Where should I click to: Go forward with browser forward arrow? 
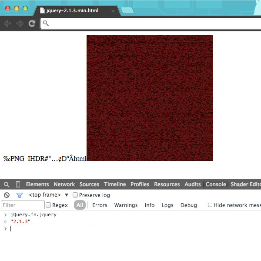(x=20, y=23)
